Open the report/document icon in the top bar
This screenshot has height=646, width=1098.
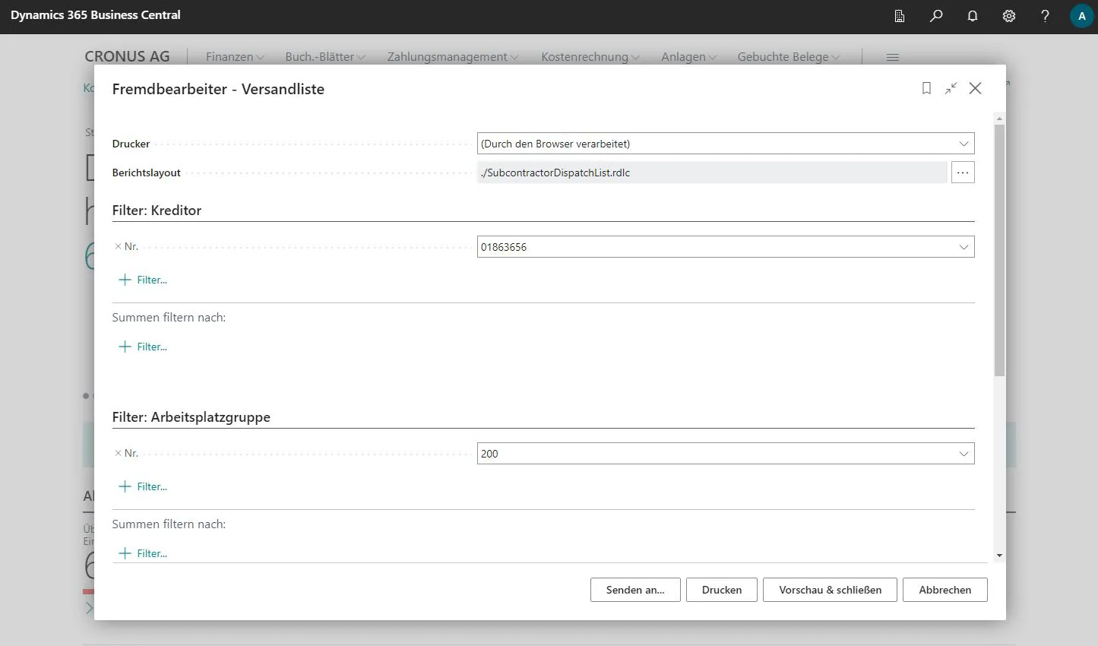pyautogui.click(x=900, y=16)
